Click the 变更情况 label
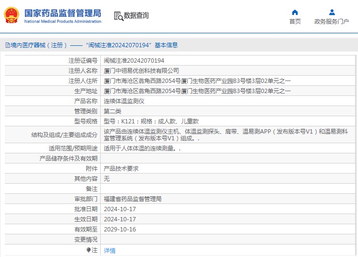 pos(86,240)
